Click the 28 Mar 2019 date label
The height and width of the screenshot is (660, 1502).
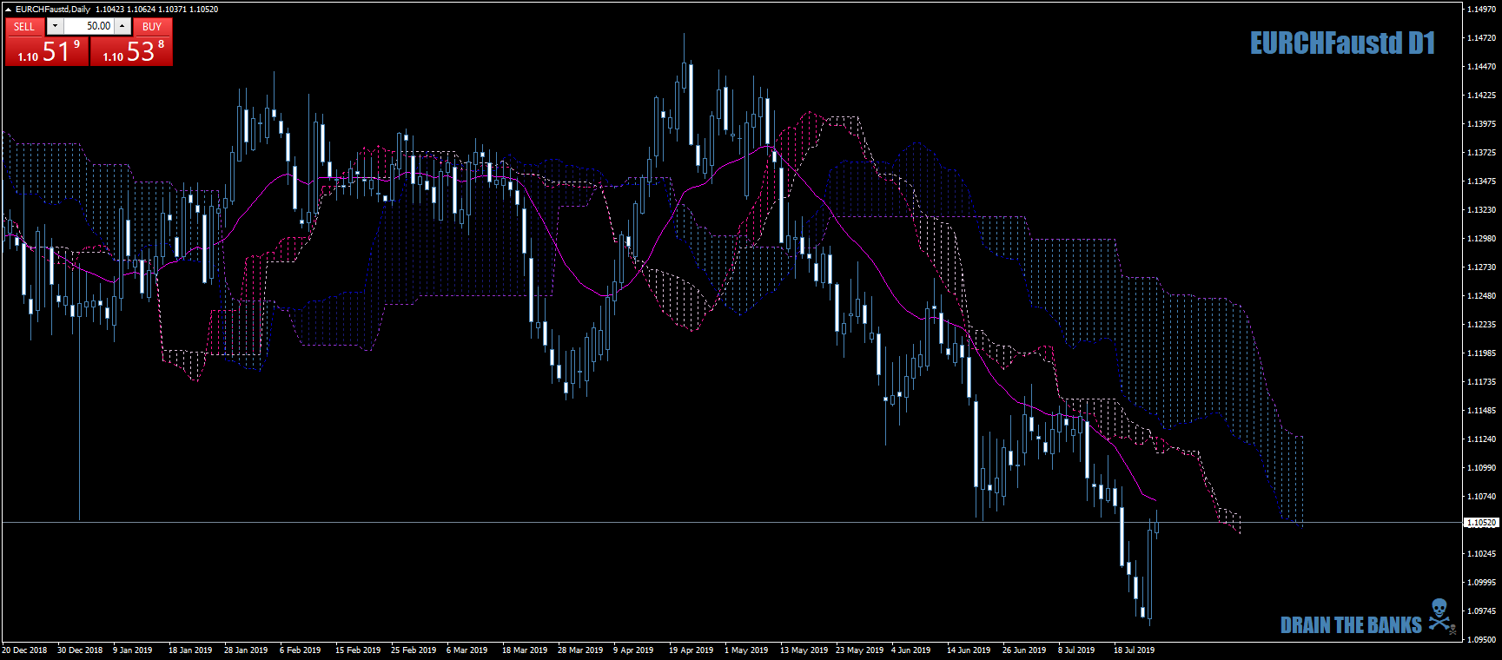tap(580, 650)
